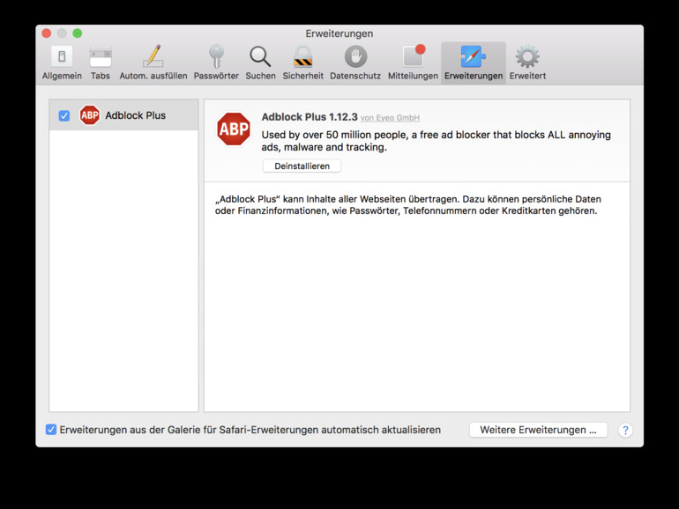The height and width of the screenshot is (509, 679).
Task: Click the Deinstallieren button
Action: tap(302, 166)
